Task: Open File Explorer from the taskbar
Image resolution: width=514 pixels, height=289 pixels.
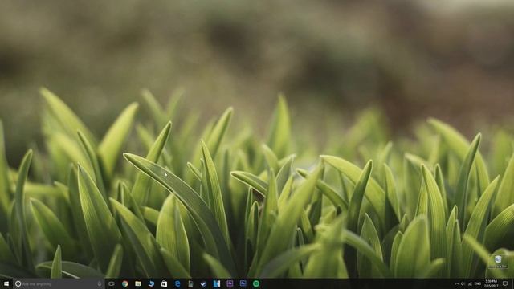Action: pos(138,283)
